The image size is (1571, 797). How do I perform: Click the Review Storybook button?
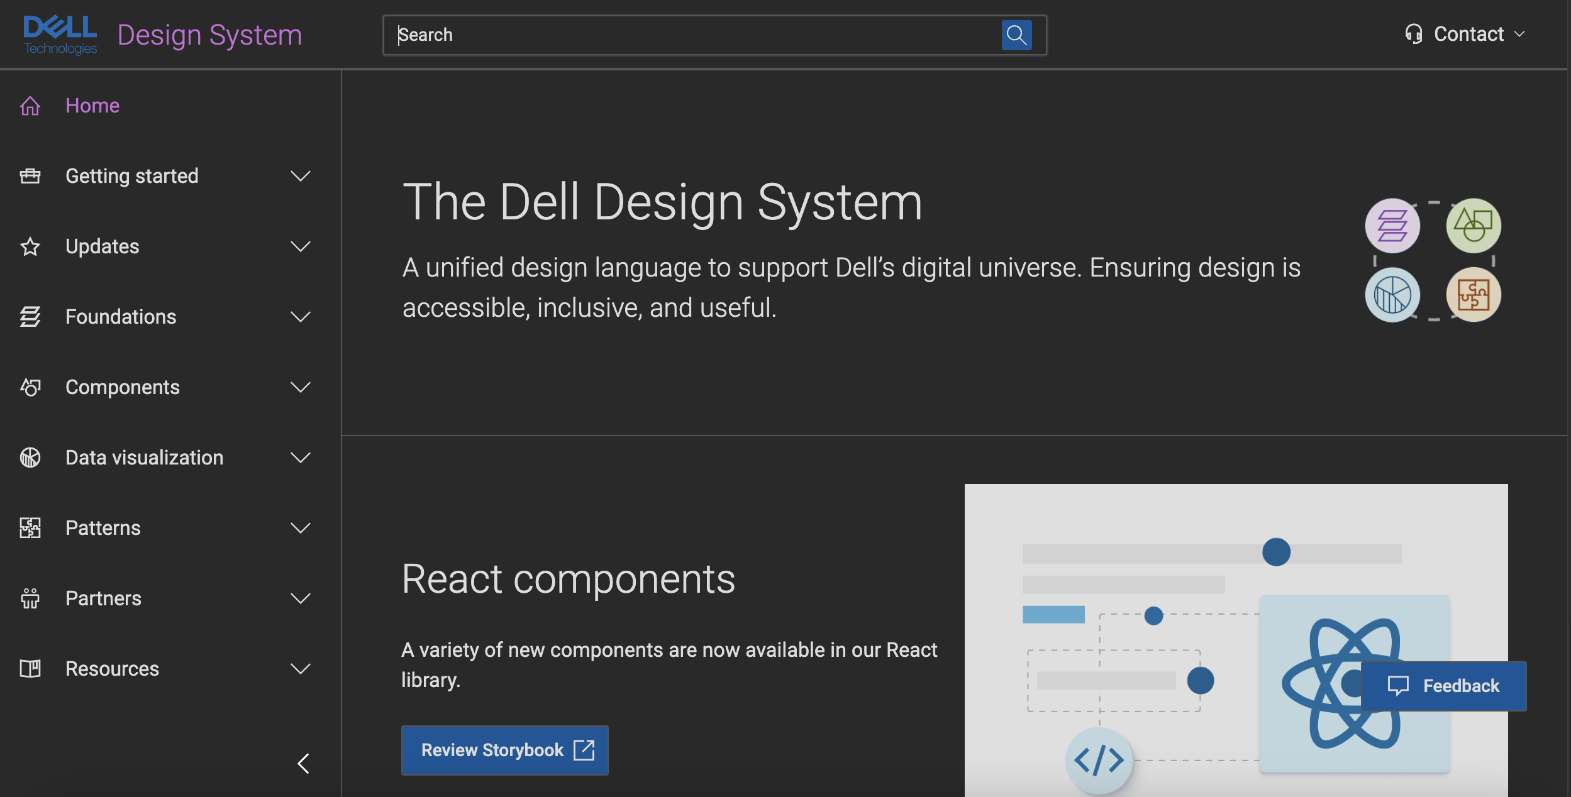pyautogui.click(x=504, y=750)
